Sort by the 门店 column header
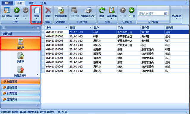The width and height of the screenshot is (190, 114). pyautogui.click(x=129, y=28)
